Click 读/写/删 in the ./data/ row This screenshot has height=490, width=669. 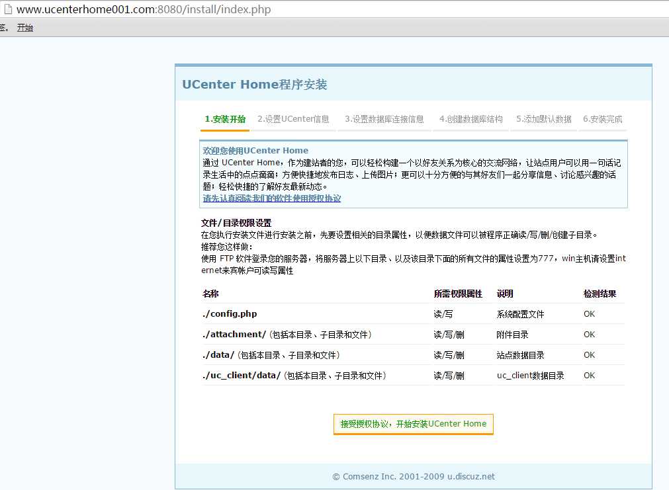[x=449, y=355]
